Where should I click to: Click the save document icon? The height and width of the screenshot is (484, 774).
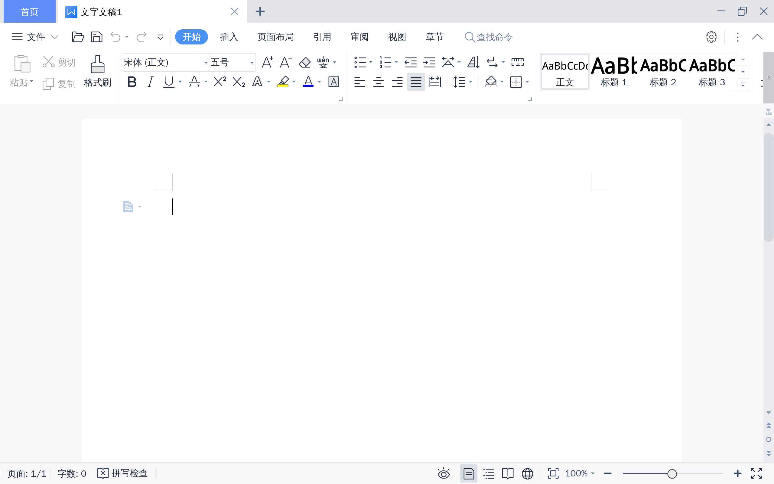coord(96,37)
